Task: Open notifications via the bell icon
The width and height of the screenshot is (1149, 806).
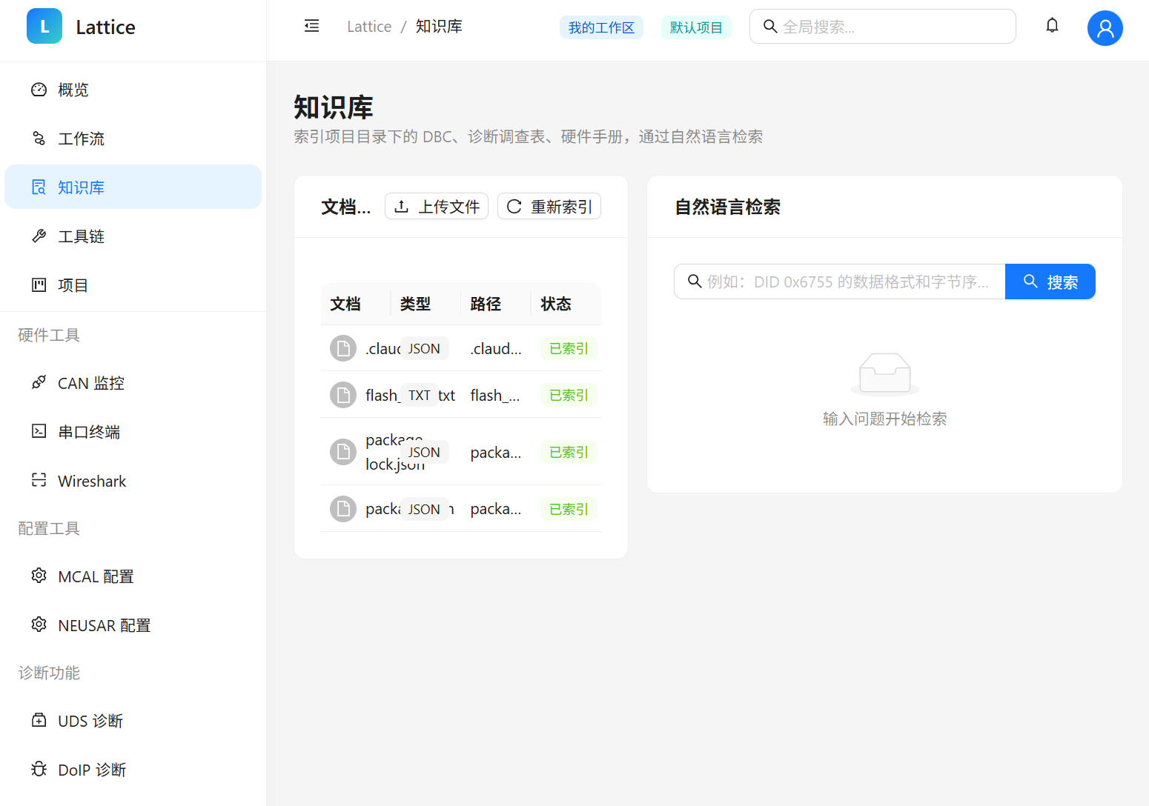Action: click(x=1052, y=26)
